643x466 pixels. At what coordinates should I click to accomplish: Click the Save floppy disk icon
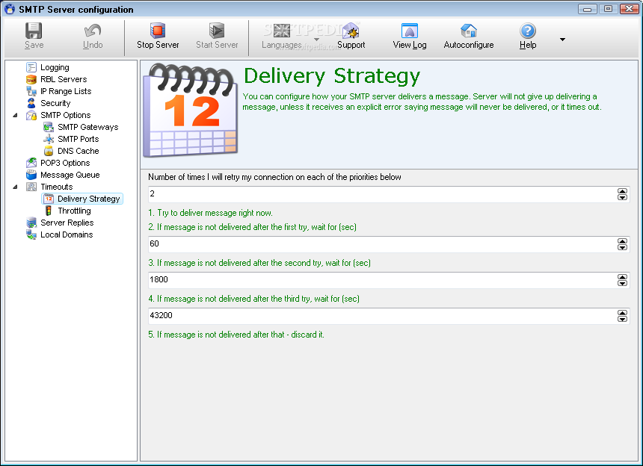click(x=34, y=31)
